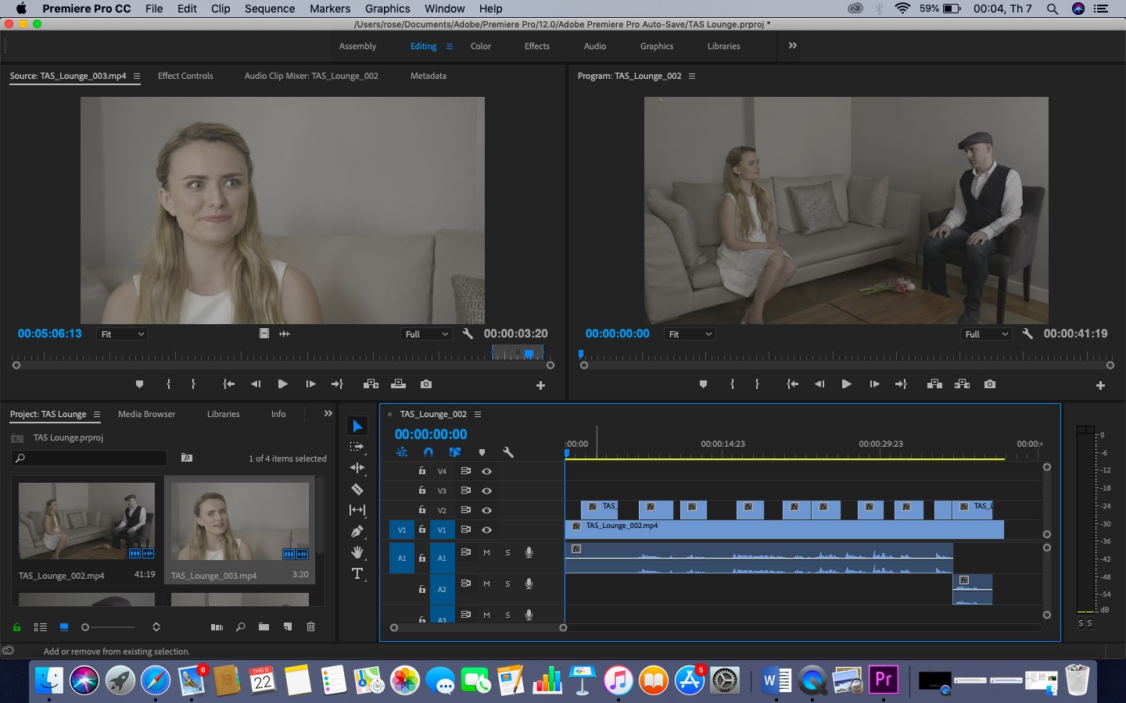This screenshot has height=703, width=1126.
Task: Switch to Effect Controls tab
Action: [x=185, y=76]
